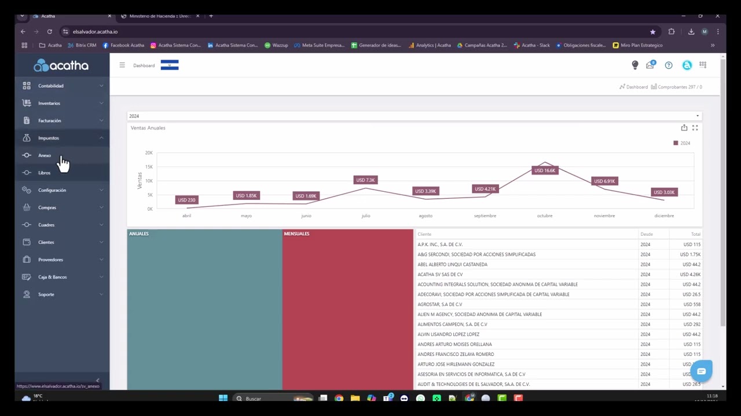Image resolution: width=741 pixels, height=416 pixels.
Task: Expand the Proveedores menu chevron
Action: click(x=101, y=259)
